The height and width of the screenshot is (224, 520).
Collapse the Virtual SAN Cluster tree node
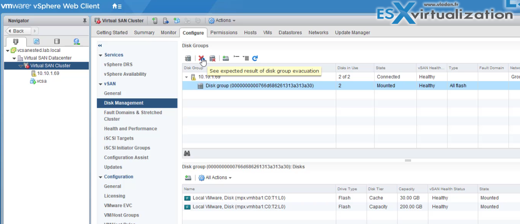click(21, 66)
